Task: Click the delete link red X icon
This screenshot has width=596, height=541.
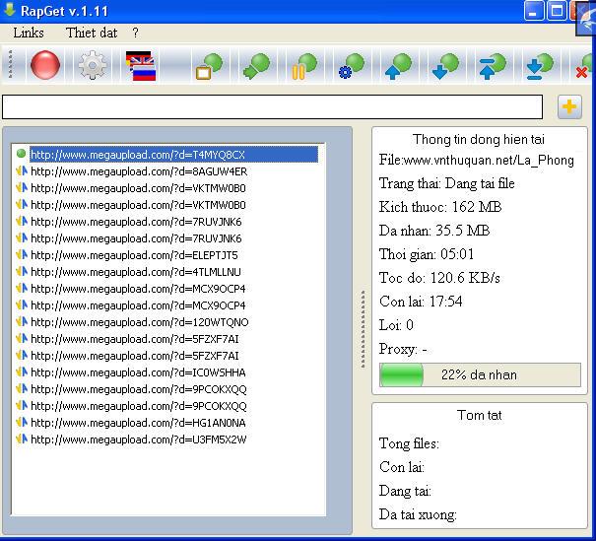Action: point(584,66)
